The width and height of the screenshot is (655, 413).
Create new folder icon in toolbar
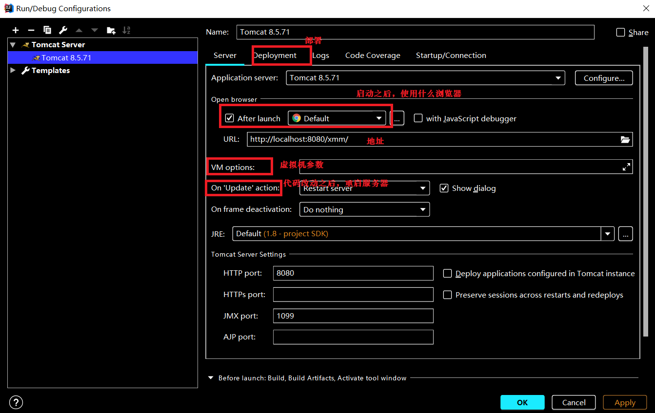tap(111, 30)
